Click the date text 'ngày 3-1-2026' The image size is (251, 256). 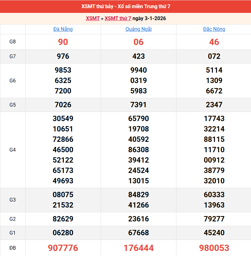pyautogui.click(x=149, y=19)
